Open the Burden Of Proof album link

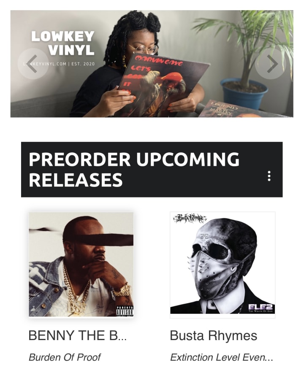(x=65, y=357)
